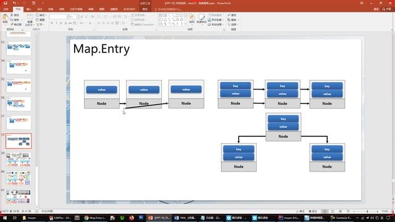The width and height of the screenshot is (395, 222).
Task: Open Camtasia Recorder from taskbar
Action: click(x=341, y=218)
